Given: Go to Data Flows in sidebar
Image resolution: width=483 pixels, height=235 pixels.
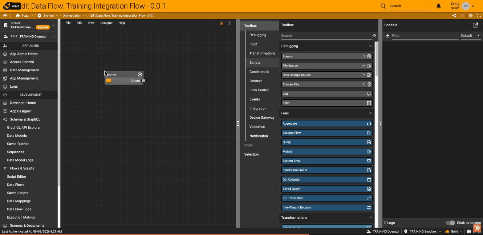Looking at the screenshot, I should (16, 185).
